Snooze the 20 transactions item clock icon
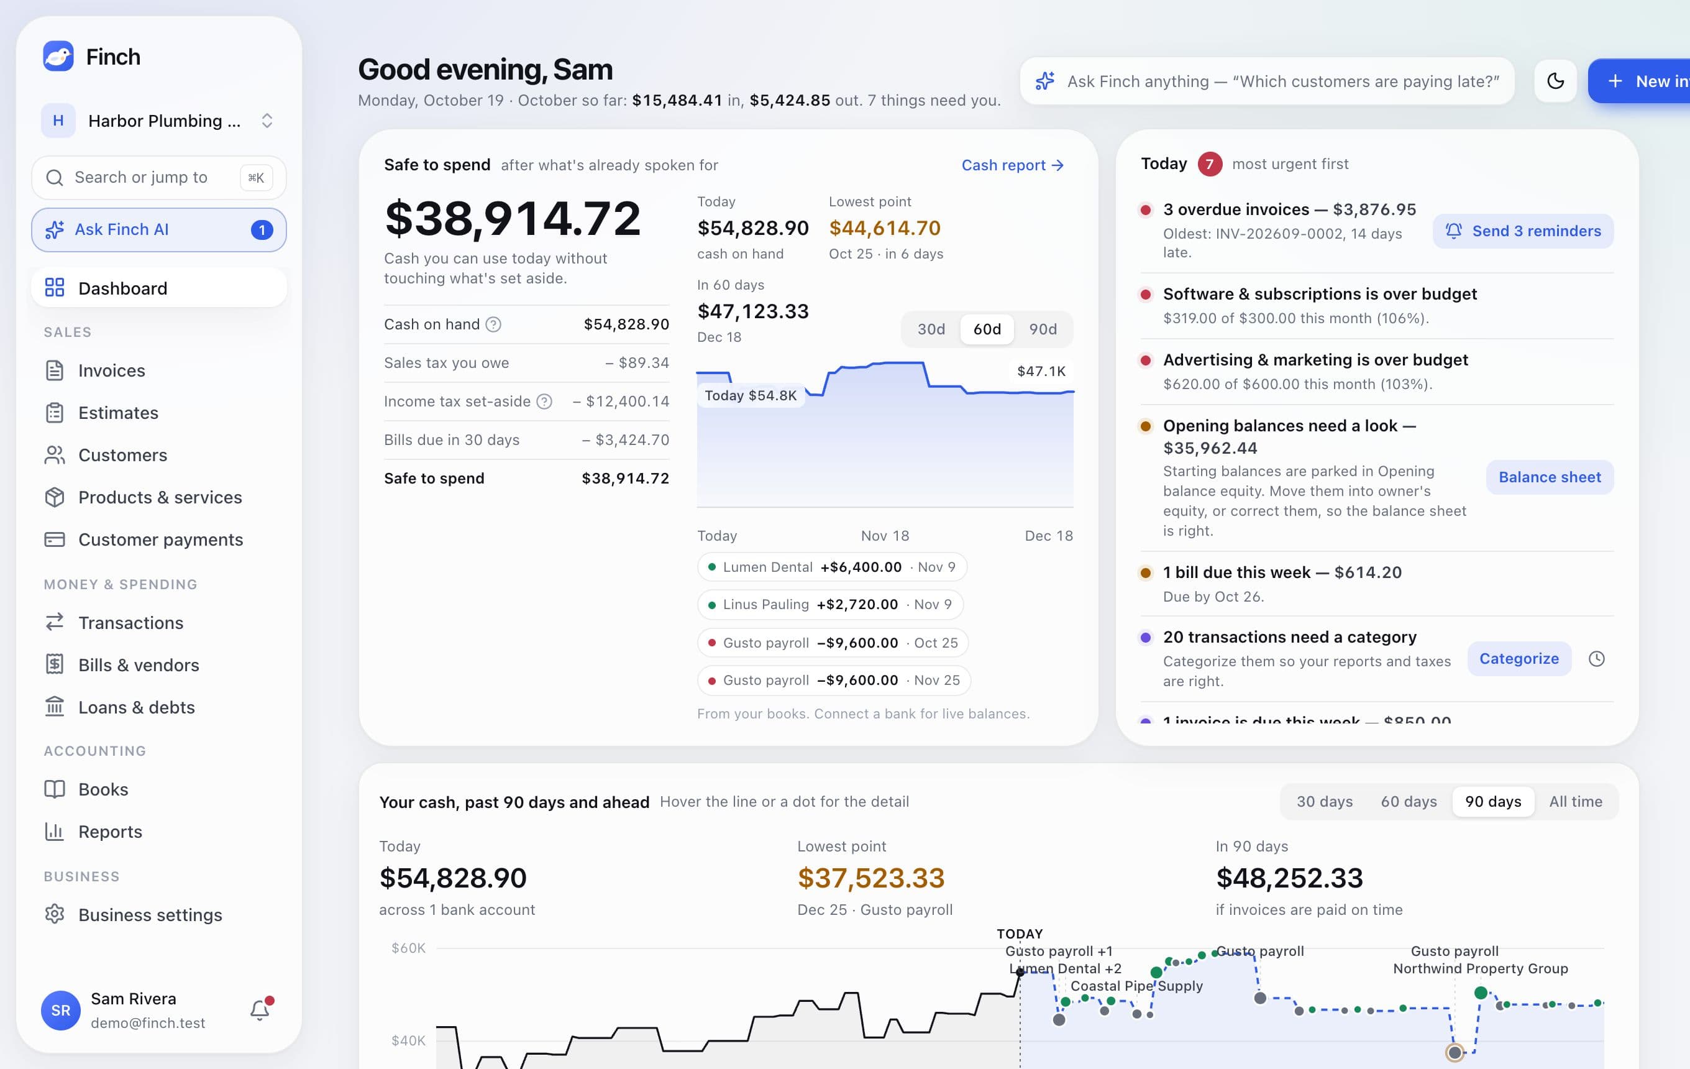 click(x=1596, y=658)
